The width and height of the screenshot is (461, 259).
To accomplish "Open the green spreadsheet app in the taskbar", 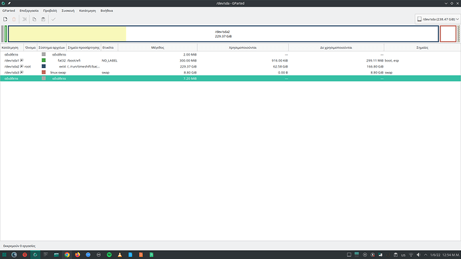I will pyautogui.click(x=152, y=255).
